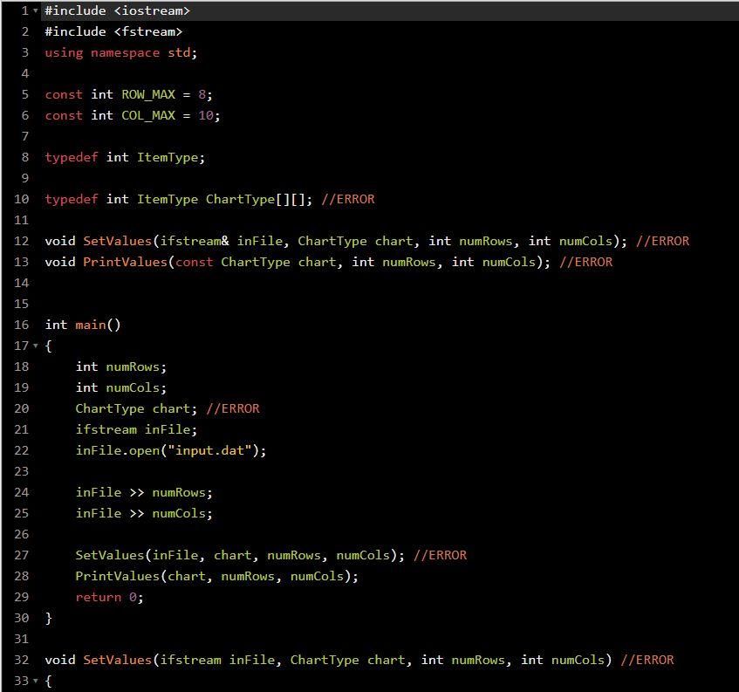Click the value 10 on line 6
The image size is (739, 692).
[x=206, y=115]
